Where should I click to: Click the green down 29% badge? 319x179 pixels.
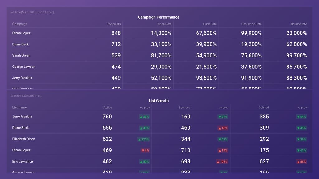(x=301, y=139)
